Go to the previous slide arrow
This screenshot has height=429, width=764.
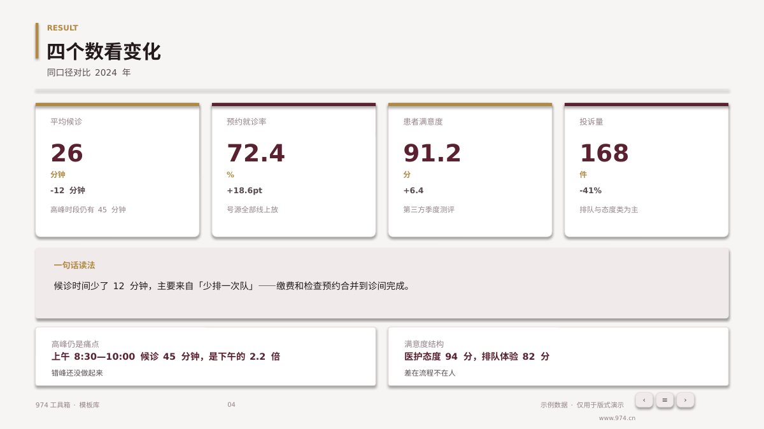coord(644,400)
